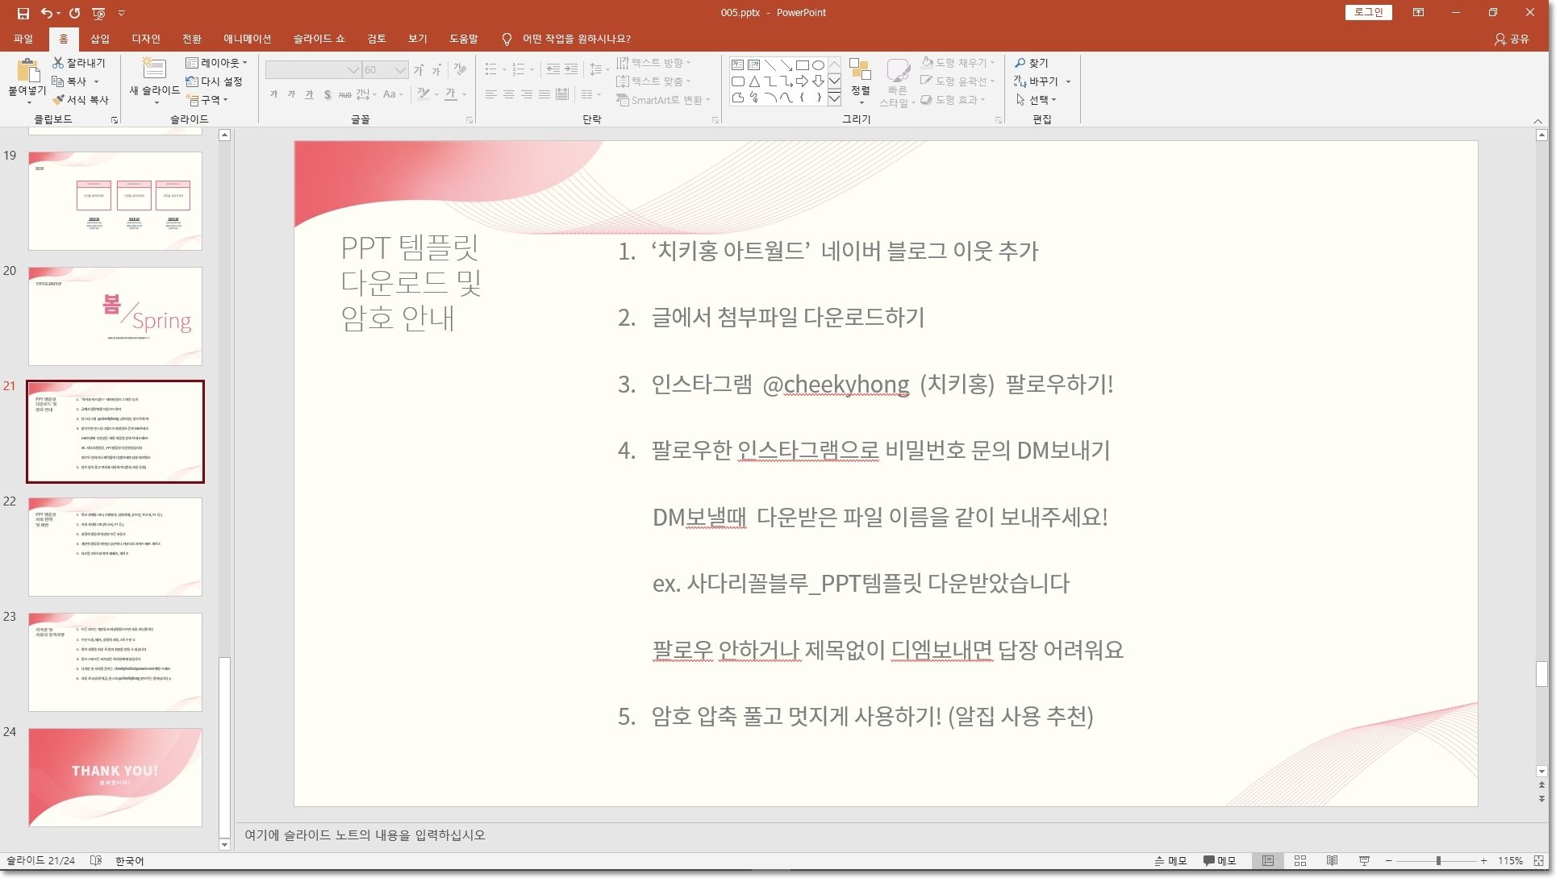Select the Oval shape in shapes gallery

pyautogui.click(x=818, y=65)
